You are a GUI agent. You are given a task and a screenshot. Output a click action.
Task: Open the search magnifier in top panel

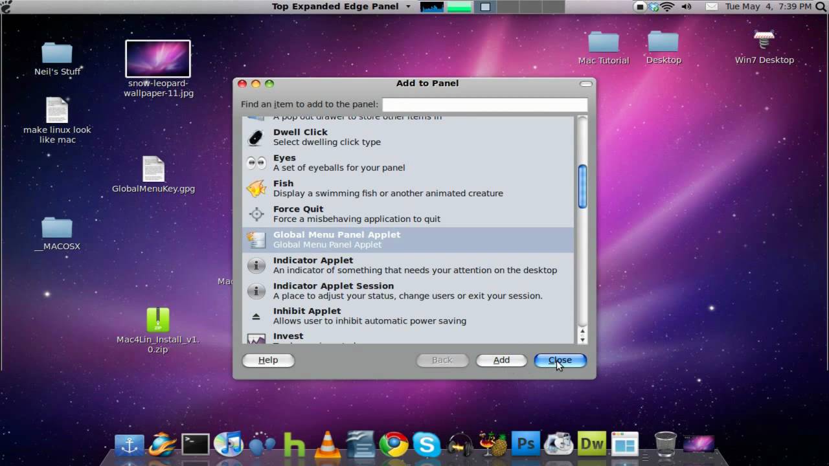[x=821, y=6]
